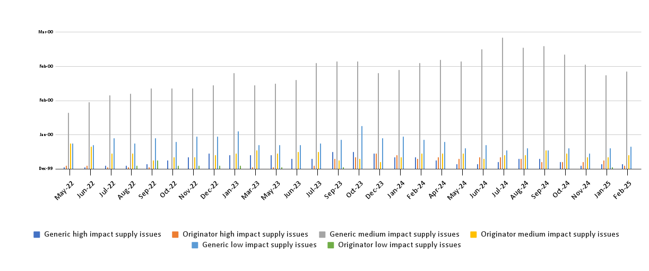Image resolution: width=649 pixels, height=271 pixels.
Task: Select the 'Generic medium impact supply issues' legend label
Action: [x=394, y=234]
